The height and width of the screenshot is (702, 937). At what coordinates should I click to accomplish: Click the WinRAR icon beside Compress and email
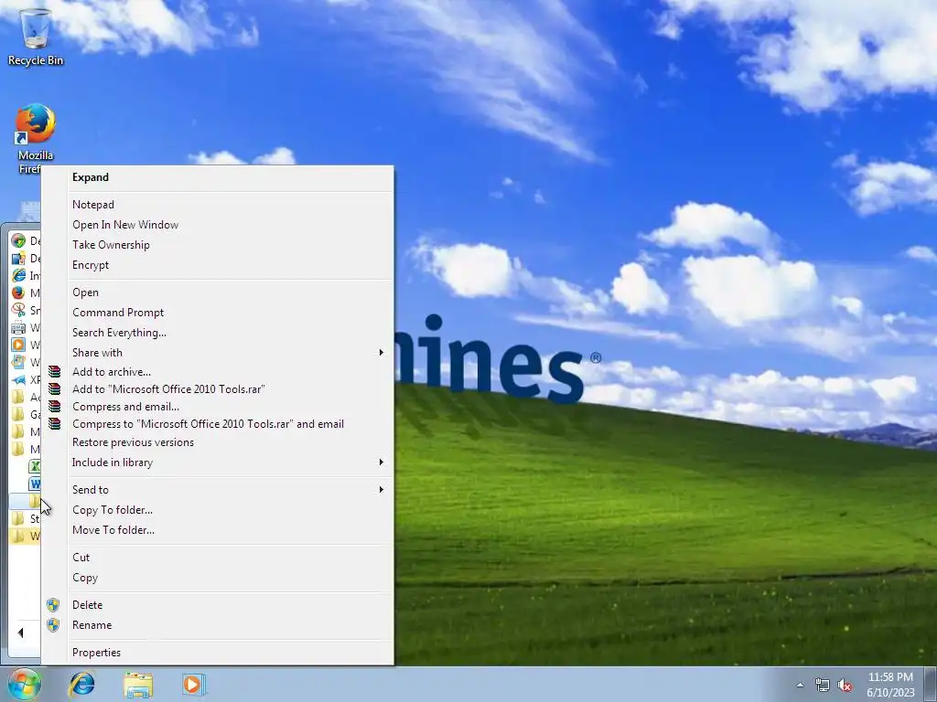point(54,407)
